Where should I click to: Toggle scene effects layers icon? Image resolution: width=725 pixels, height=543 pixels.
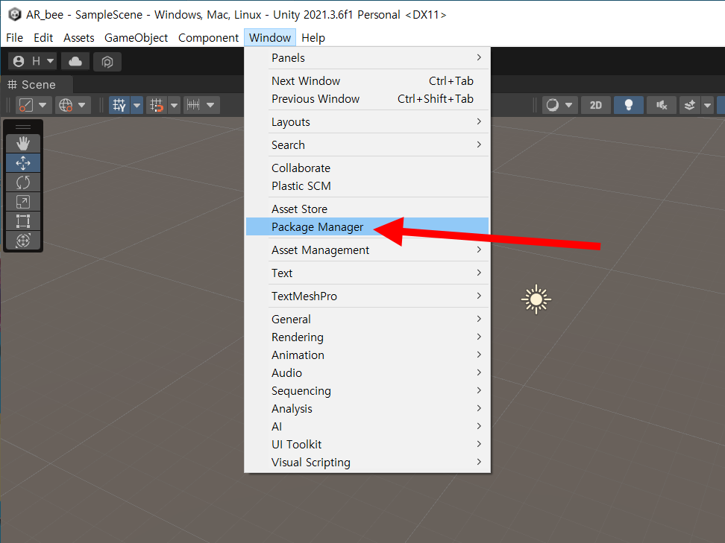click(689, 105)
